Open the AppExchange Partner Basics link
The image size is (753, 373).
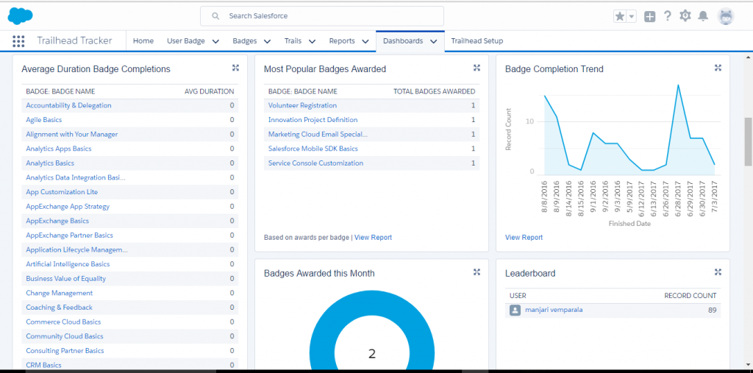coord(70,235)
